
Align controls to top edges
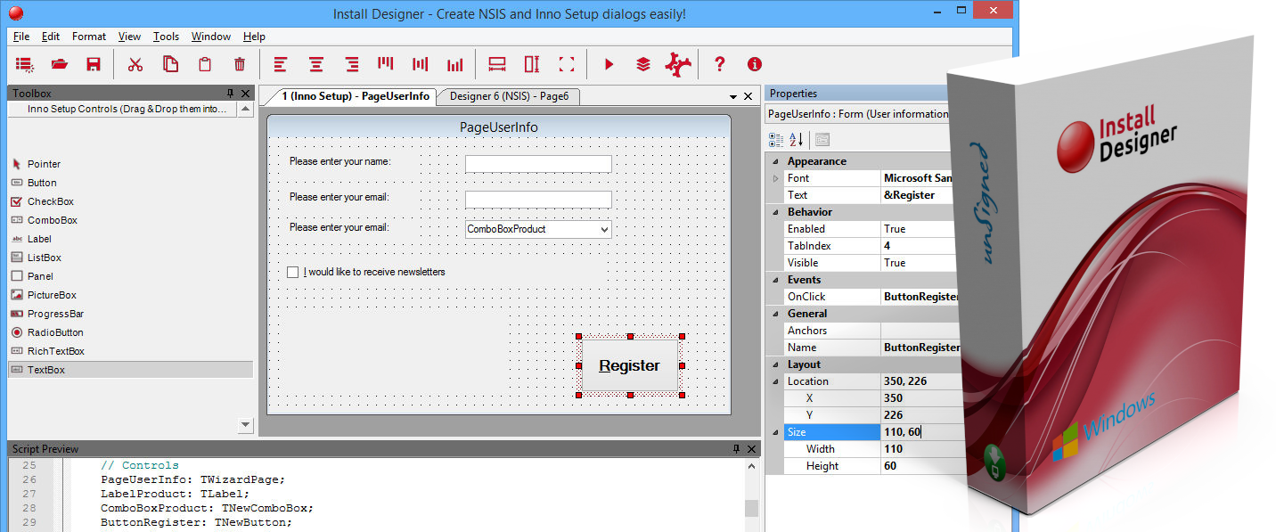pos(385,64)
